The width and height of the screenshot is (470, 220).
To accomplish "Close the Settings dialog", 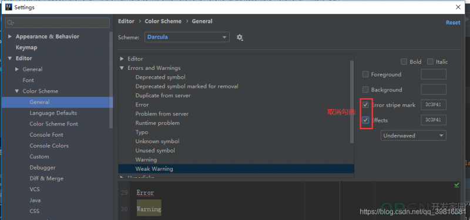I will [458, 7].
